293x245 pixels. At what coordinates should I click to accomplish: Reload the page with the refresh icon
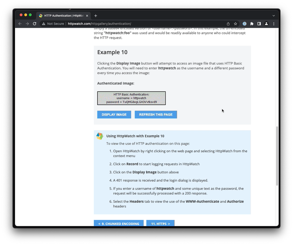pos(35,24)
